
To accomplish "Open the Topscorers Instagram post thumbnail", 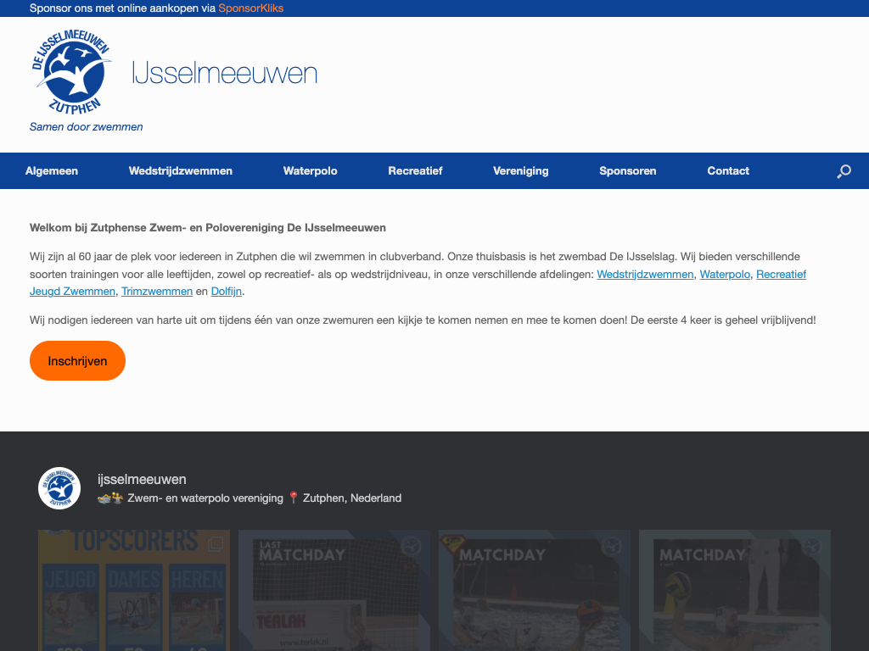I will 133,590.
